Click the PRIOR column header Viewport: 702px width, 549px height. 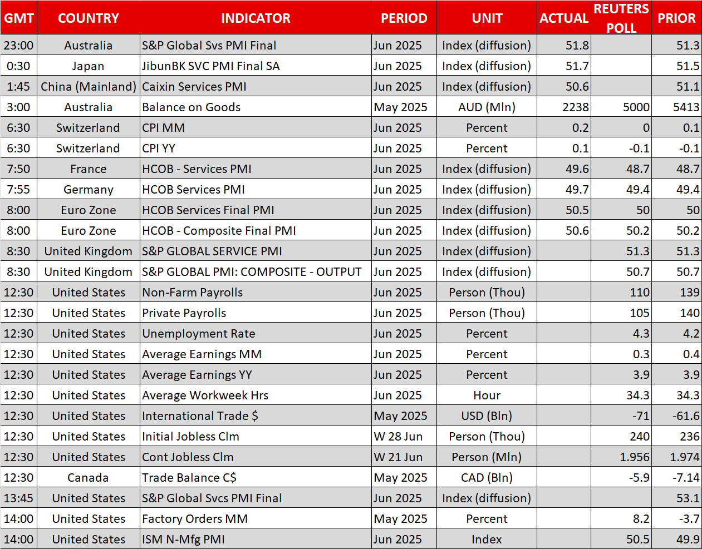coord(676,18)
